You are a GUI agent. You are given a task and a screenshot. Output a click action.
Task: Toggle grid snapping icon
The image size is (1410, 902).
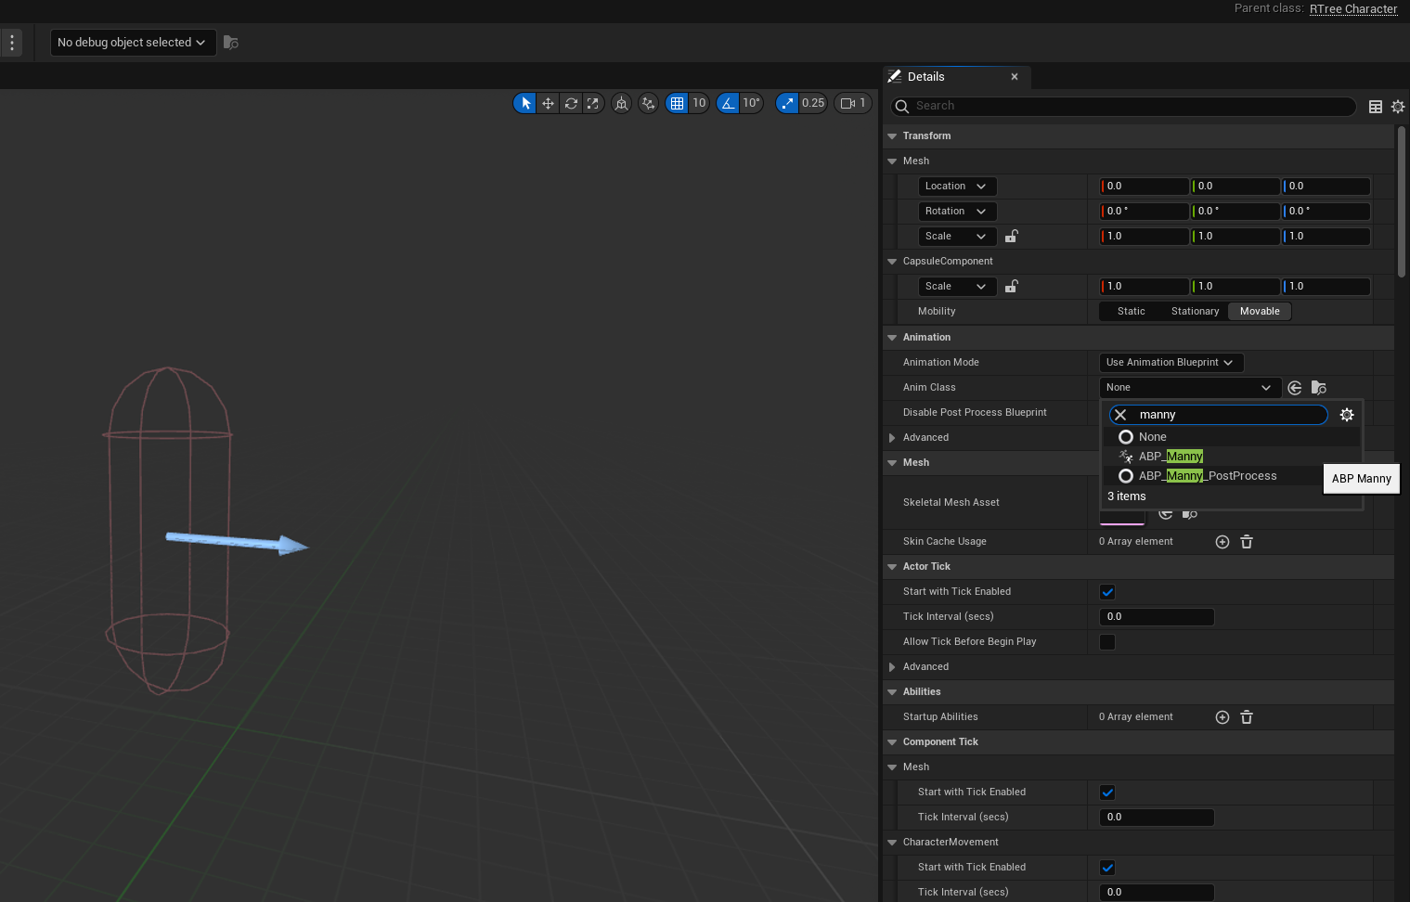point(677,103)
